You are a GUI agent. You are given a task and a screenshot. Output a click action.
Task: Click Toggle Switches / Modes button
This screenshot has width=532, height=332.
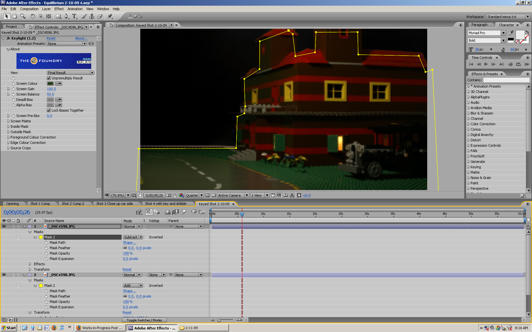[144, 320]
